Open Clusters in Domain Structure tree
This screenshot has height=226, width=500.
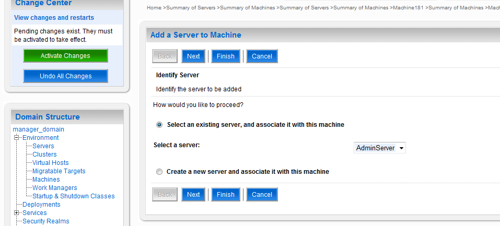[x=44, y=154]
